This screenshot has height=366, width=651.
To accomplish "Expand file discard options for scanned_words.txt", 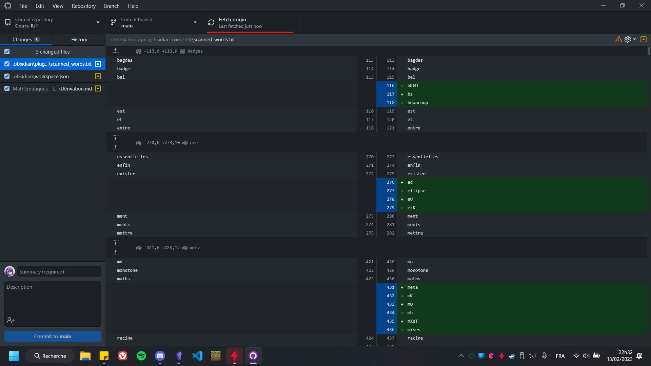I will [x=98, y=64].
